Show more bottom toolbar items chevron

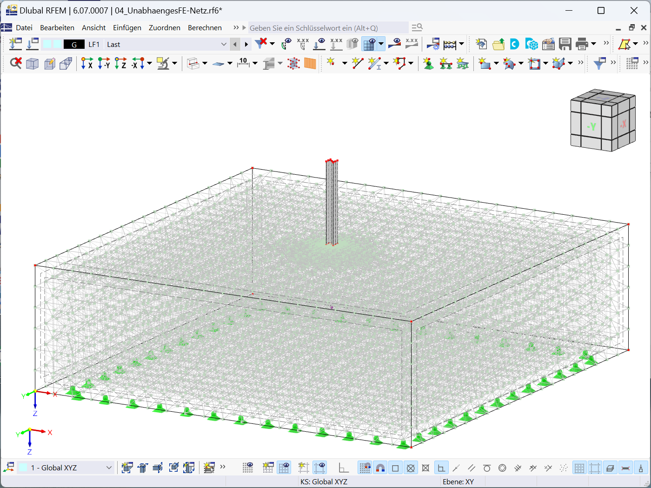pyautogui.click(x=223, y=467)
